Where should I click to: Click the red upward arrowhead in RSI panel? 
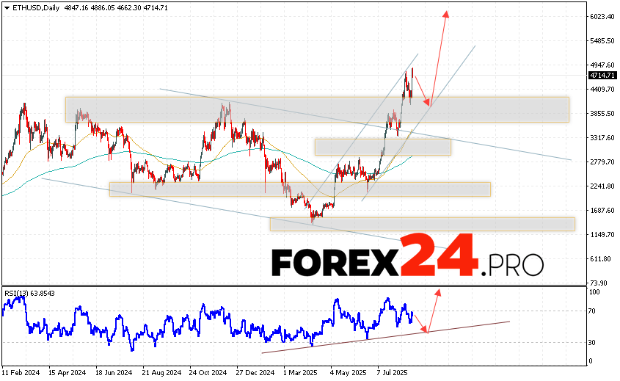(438, 291)
